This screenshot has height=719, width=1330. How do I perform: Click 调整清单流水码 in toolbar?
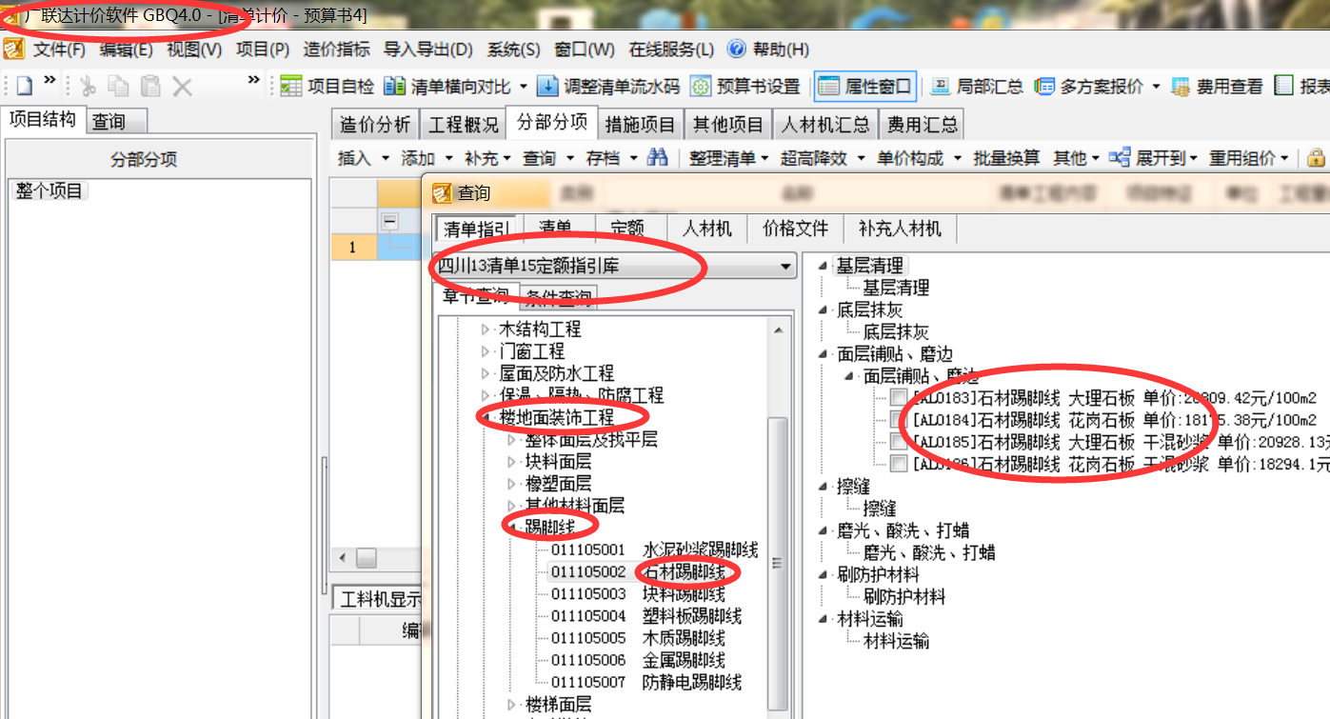coord(608,87)
